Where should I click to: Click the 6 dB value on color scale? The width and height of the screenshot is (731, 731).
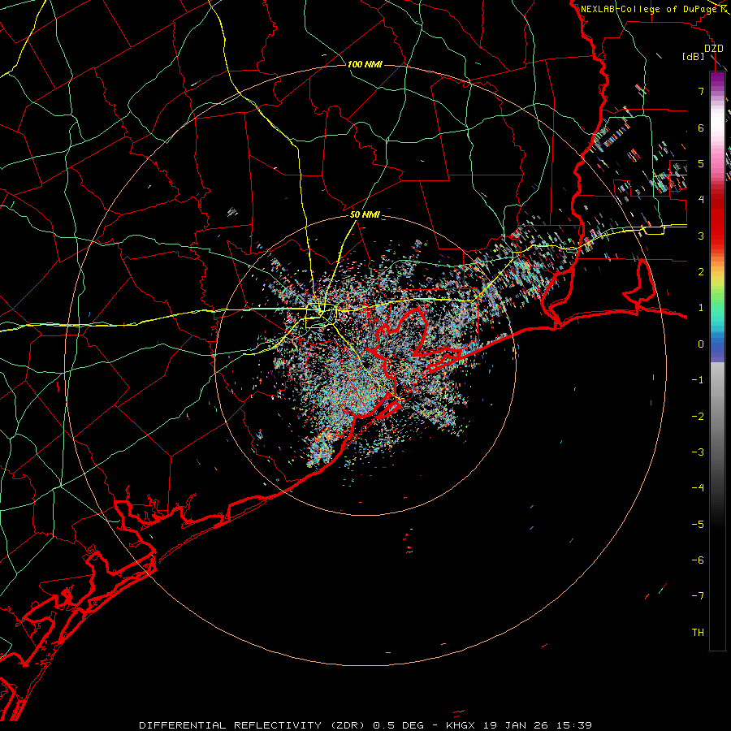[x=701, y=128]
